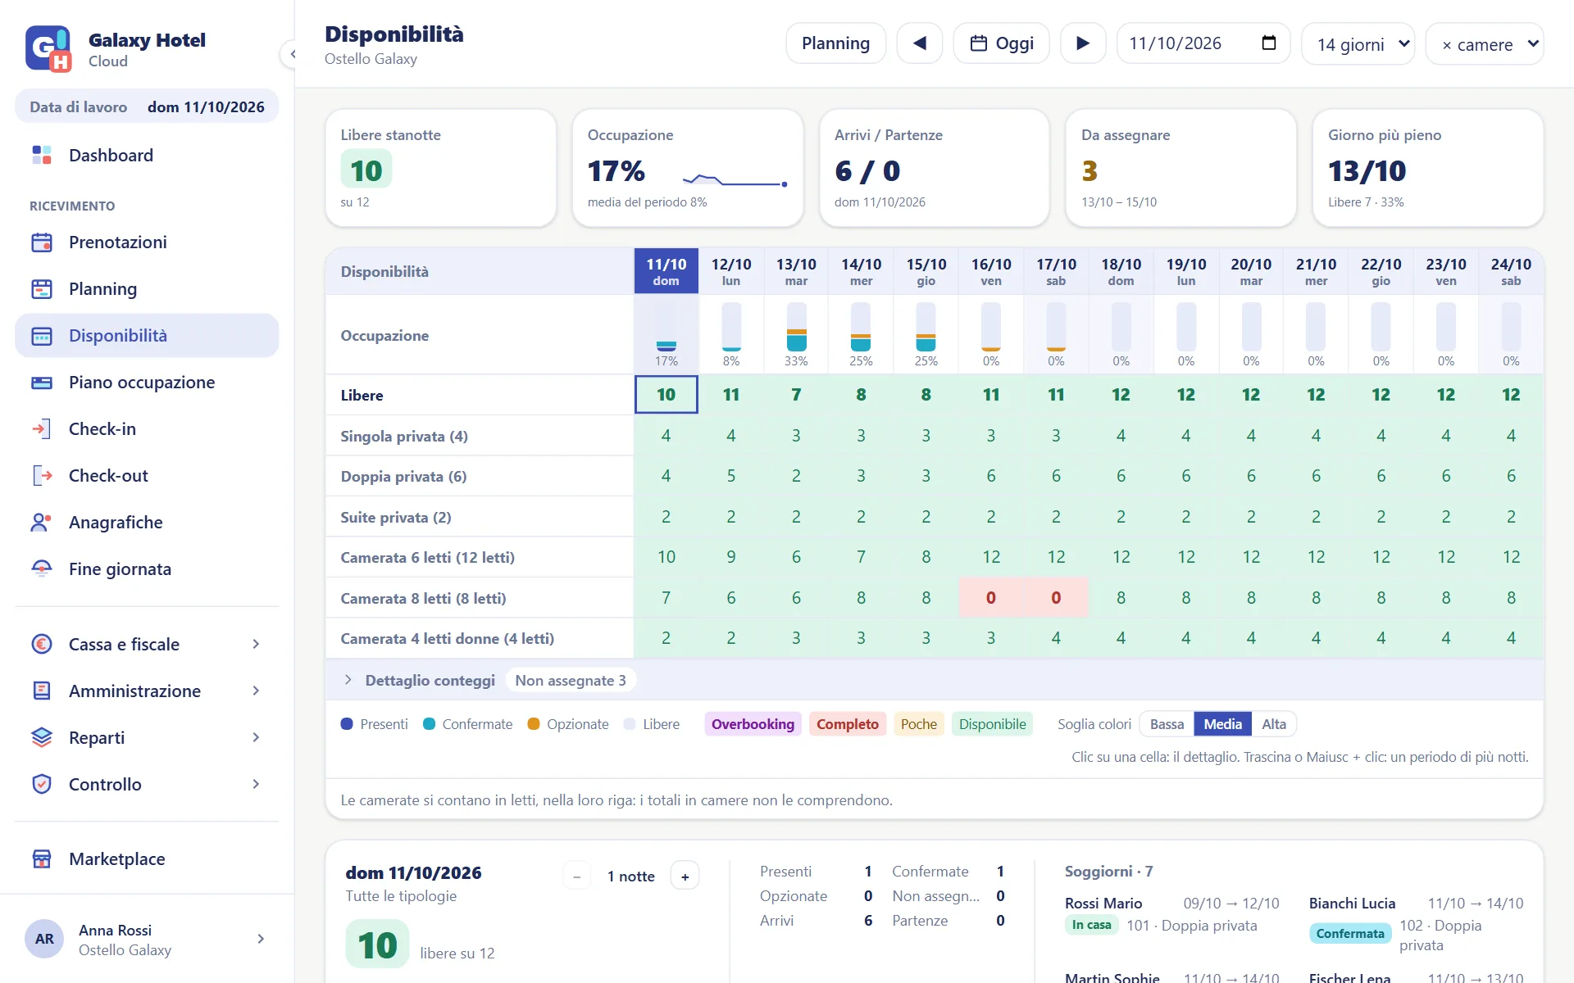Open Anna Rossi user menu
1574x983 pixels.
pos(147,940)
